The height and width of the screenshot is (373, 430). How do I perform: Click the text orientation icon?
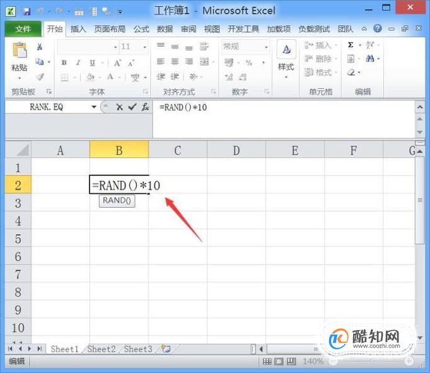[193, 76]
